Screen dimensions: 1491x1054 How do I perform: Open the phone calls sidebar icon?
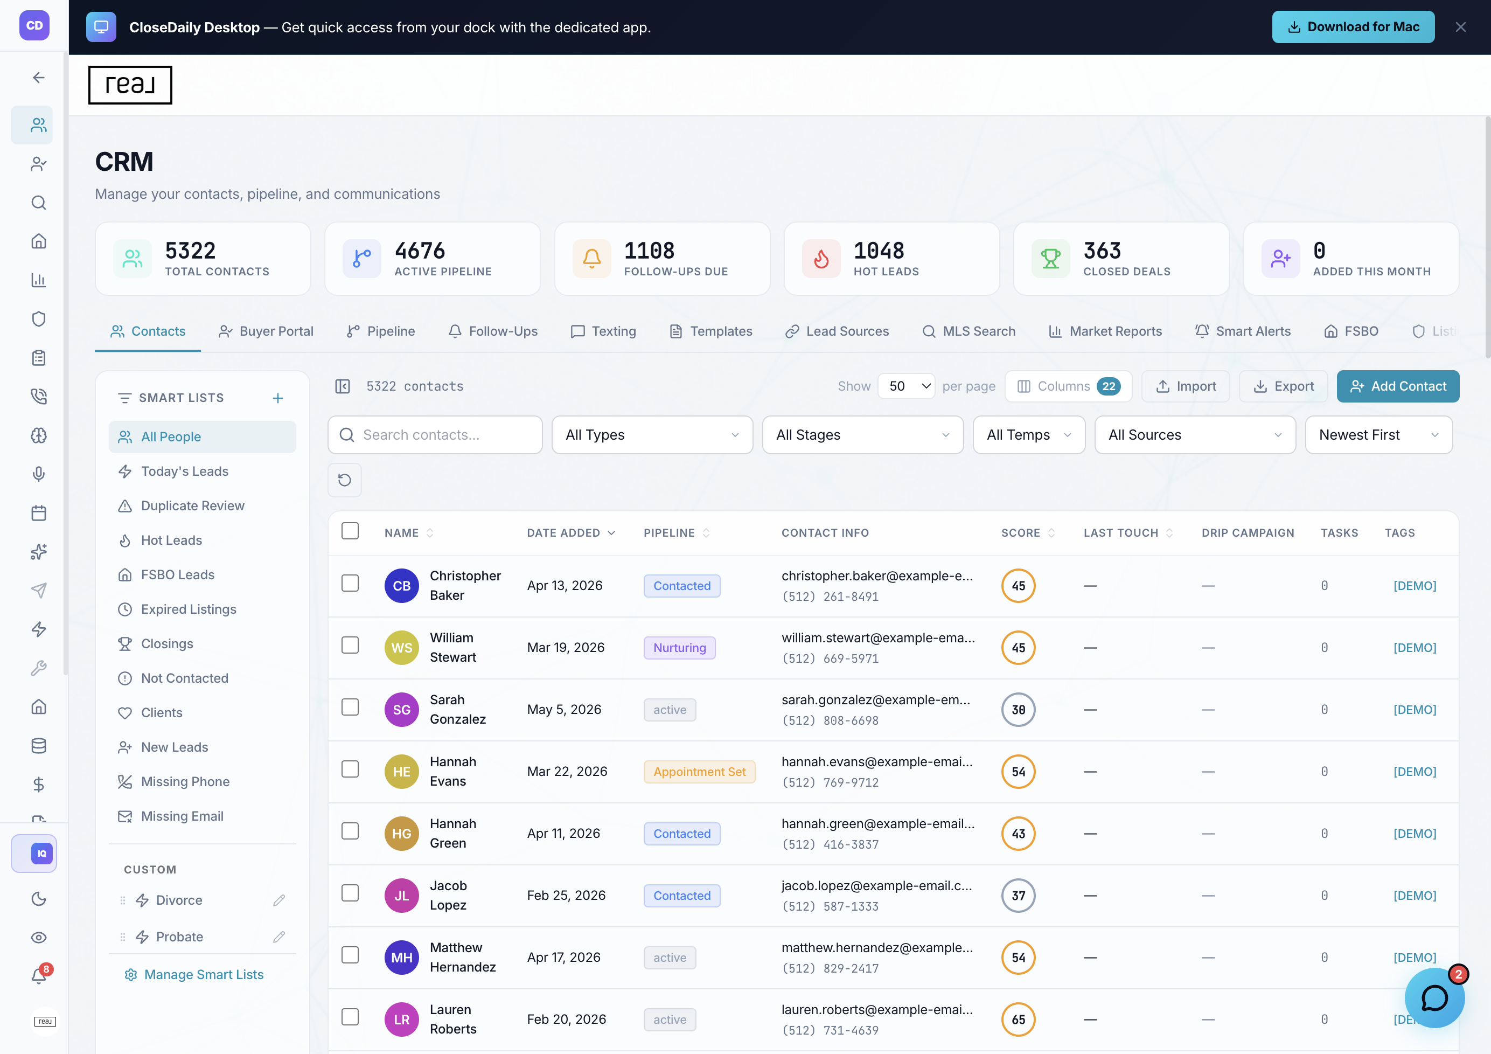(38, 397)
